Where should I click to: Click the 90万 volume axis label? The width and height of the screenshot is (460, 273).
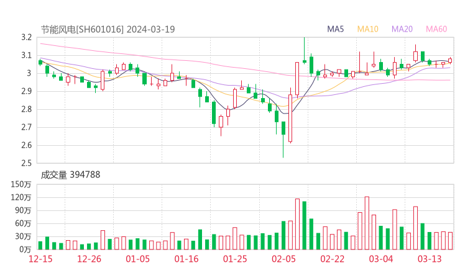click(23, 210)
